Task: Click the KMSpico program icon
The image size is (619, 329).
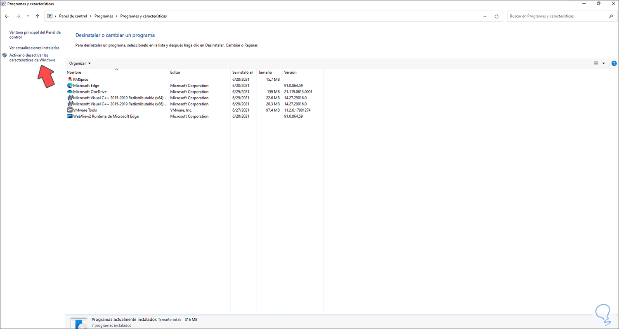Action: (70, 79)
